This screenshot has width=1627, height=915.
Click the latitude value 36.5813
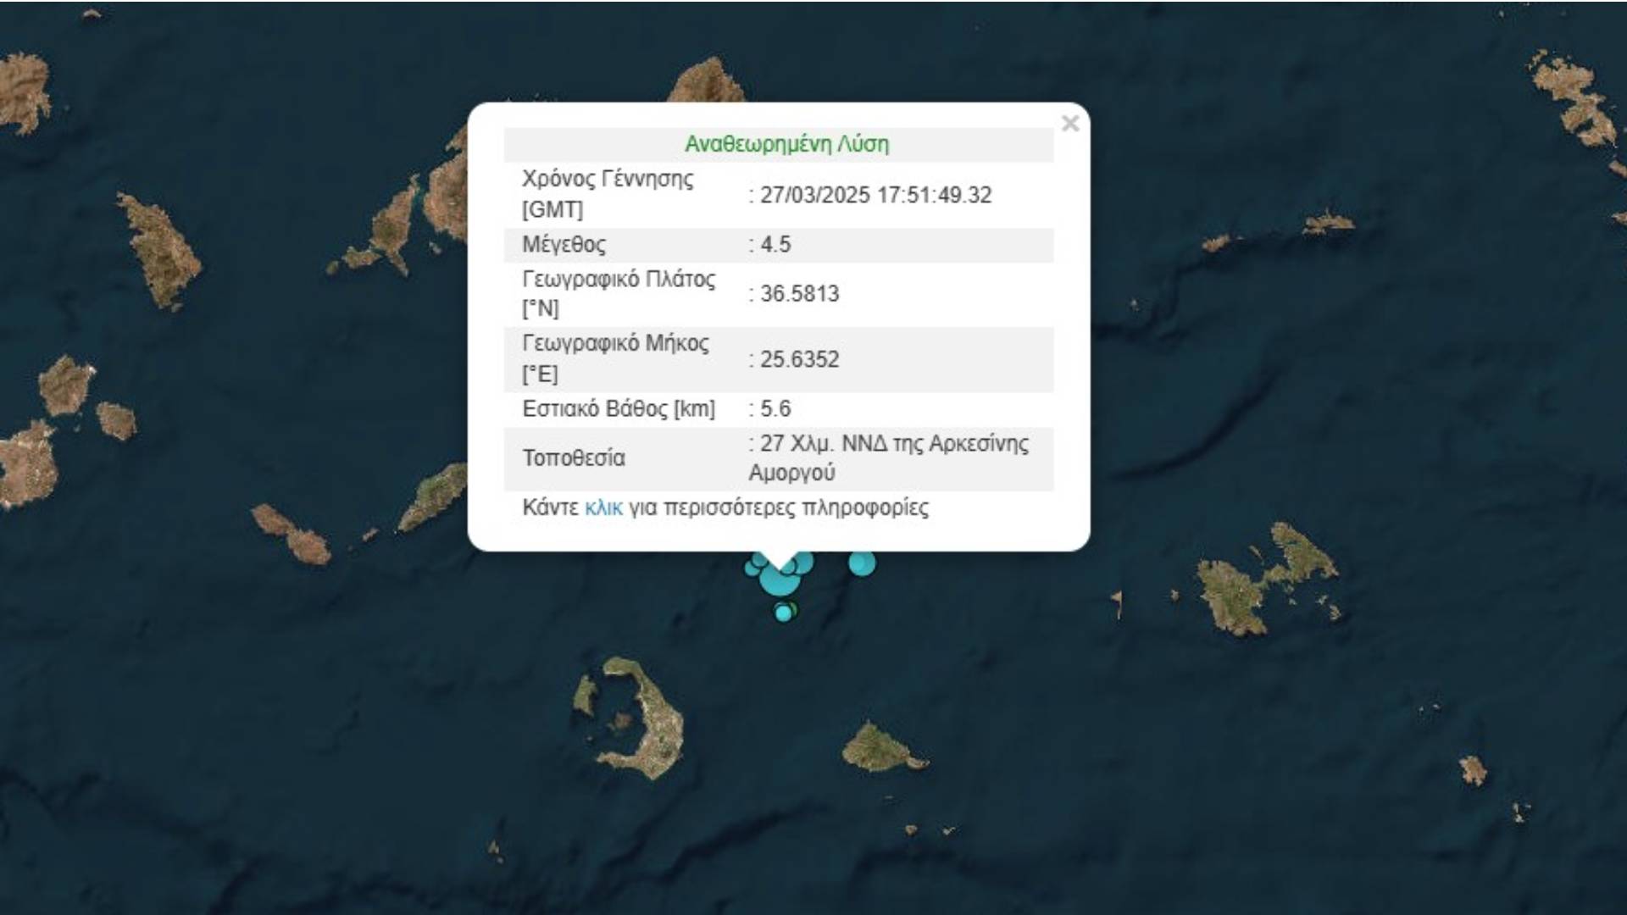coord(799,294)
